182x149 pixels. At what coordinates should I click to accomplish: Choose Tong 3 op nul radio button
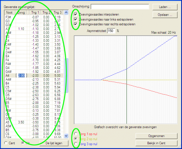76,144
